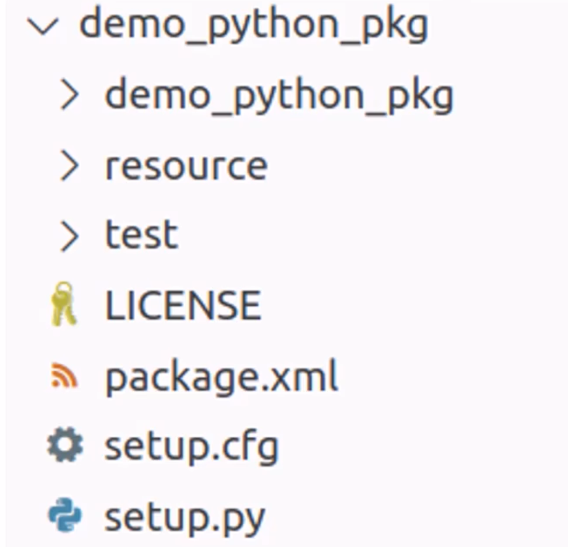Image resolution: width=568 pixels, height=547 pixels.
Task: Expand the resource folder chevron
Action: tap(69, 167)
